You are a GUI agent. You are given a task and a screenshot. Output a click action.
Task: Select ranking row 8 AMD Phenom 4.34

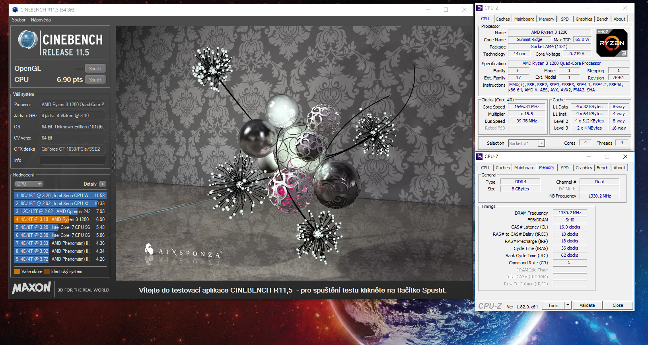coord(60,251)
